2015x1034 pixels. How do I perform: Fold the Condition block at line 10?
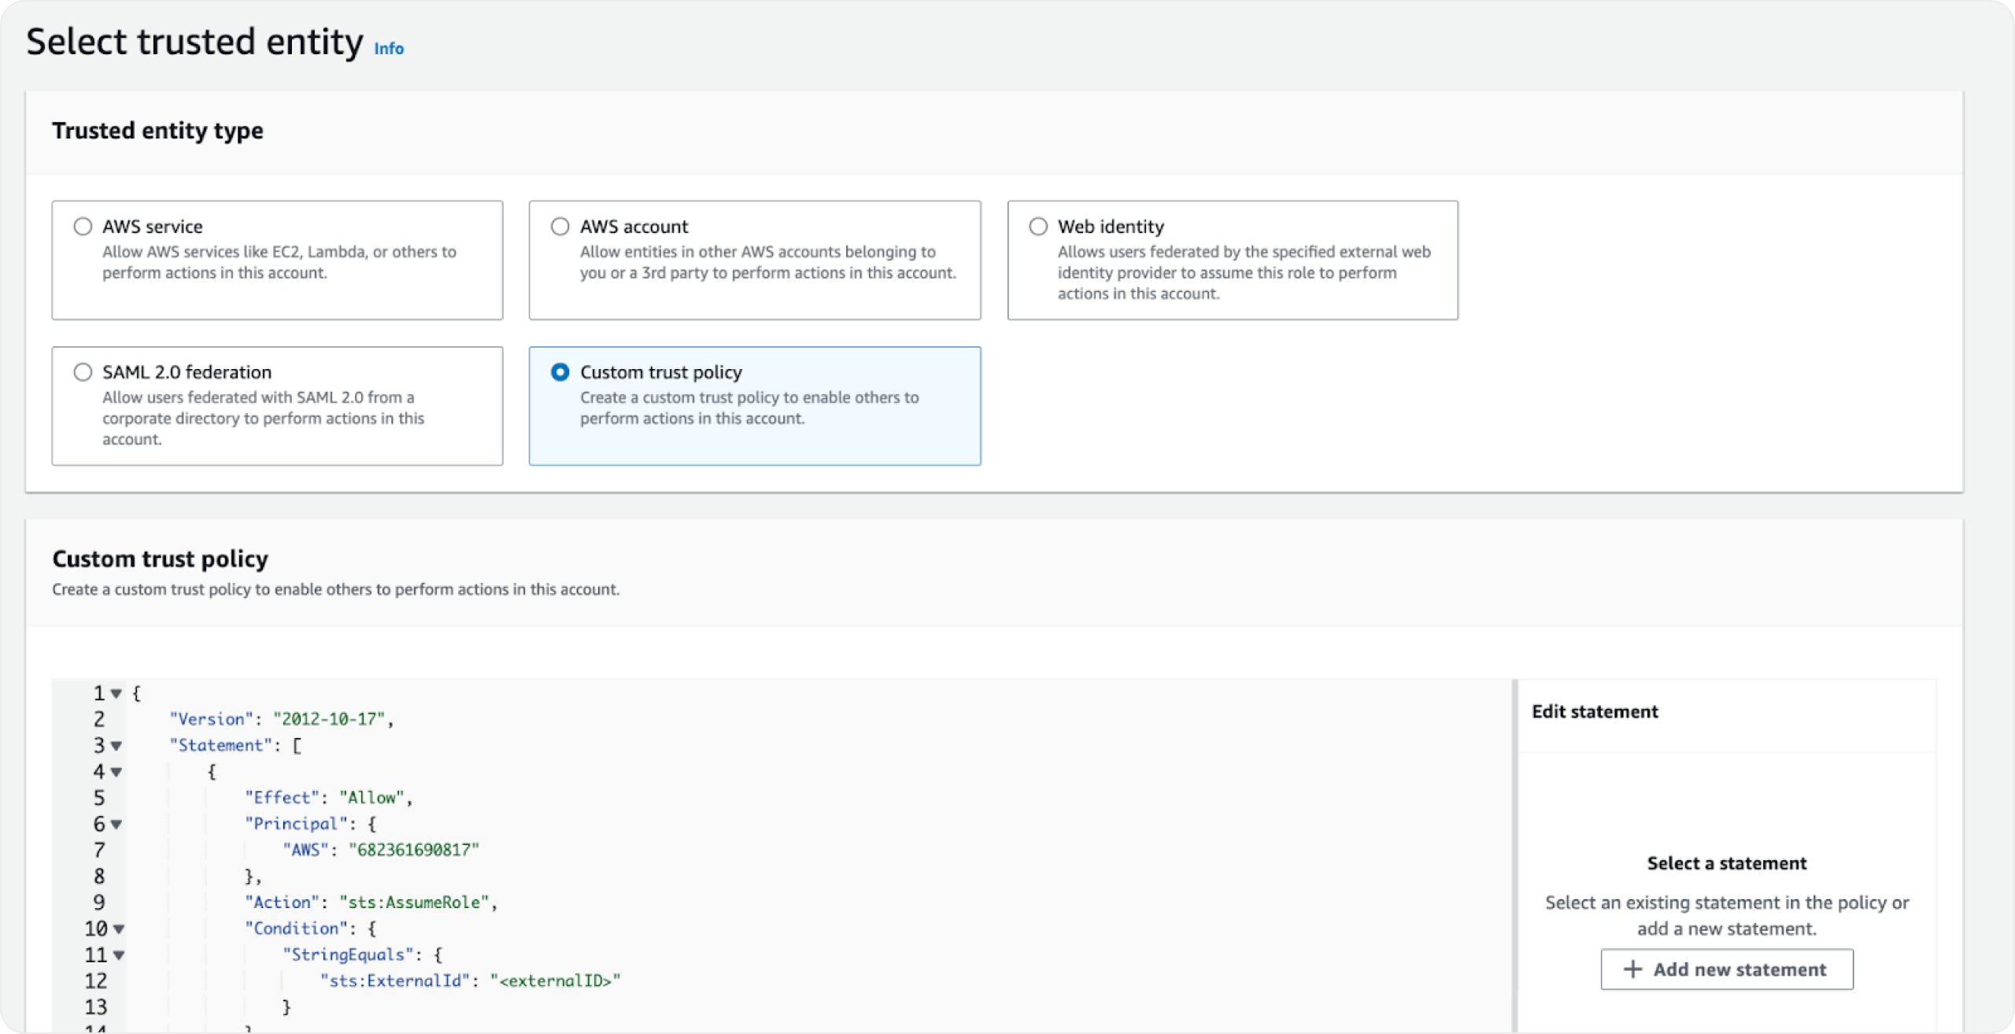(x=119, y=929)
